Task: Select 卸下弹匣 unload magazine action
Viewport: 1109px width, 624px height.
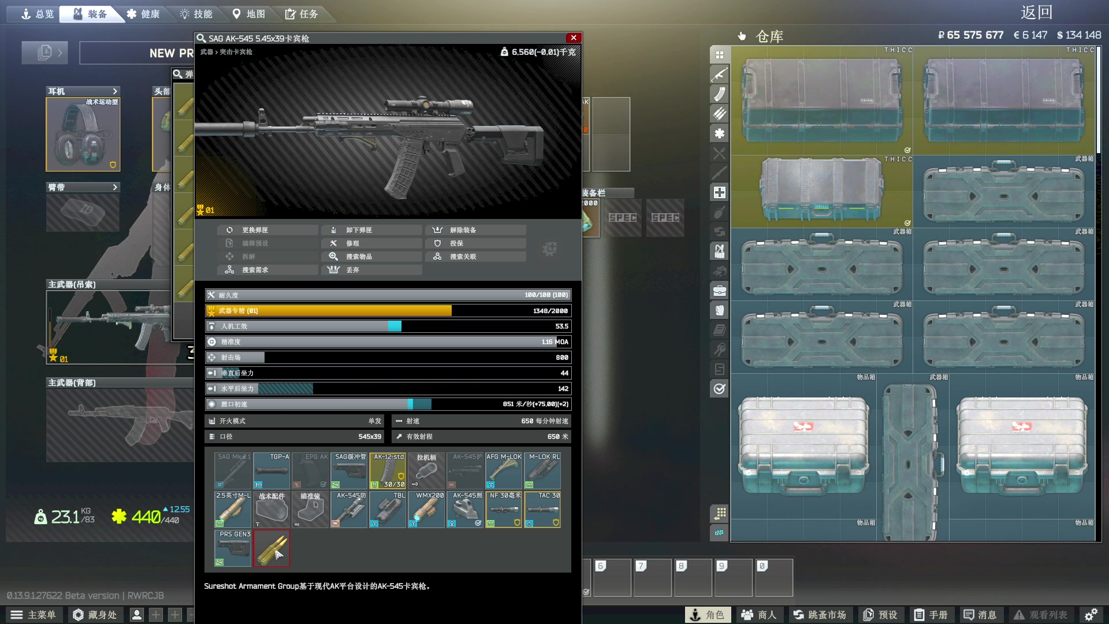Action: (371, 230)
